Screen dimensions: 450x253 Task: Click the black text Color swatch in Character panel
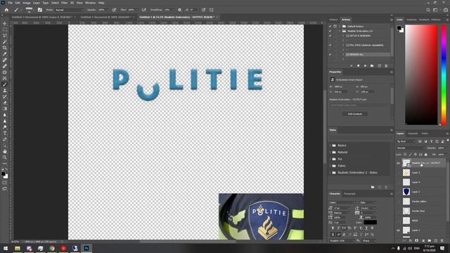tap(371, 222)
